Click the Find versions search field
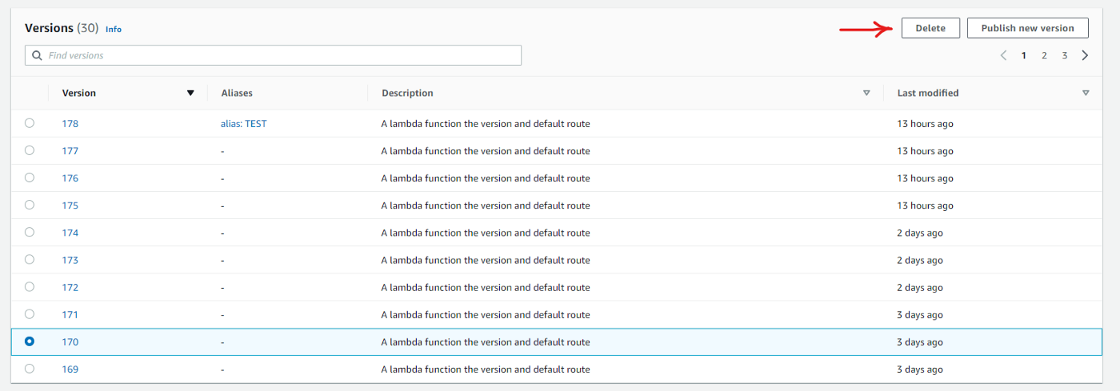The height and width of the screenshot is (391, 1120). (280, 55)
